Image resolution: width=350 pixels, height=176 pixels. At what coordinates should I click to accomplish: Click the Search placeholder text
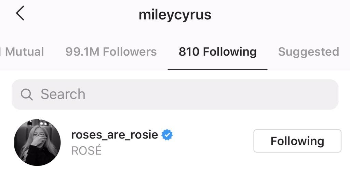tap(63, 94)
